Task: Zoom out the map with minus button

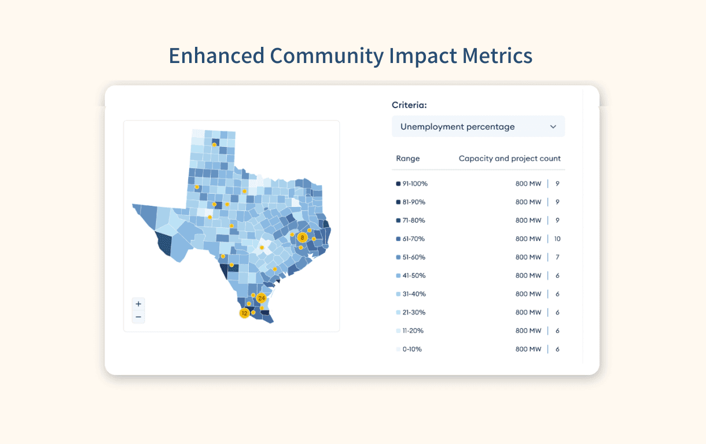Action: [138, 317]
